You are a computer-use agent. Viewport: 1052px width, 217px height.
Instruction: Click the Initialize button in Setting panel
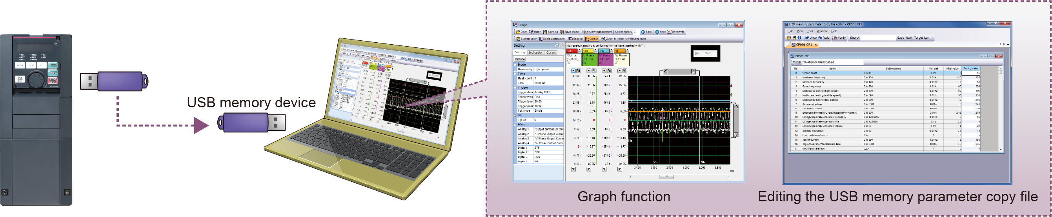[520, 59]
